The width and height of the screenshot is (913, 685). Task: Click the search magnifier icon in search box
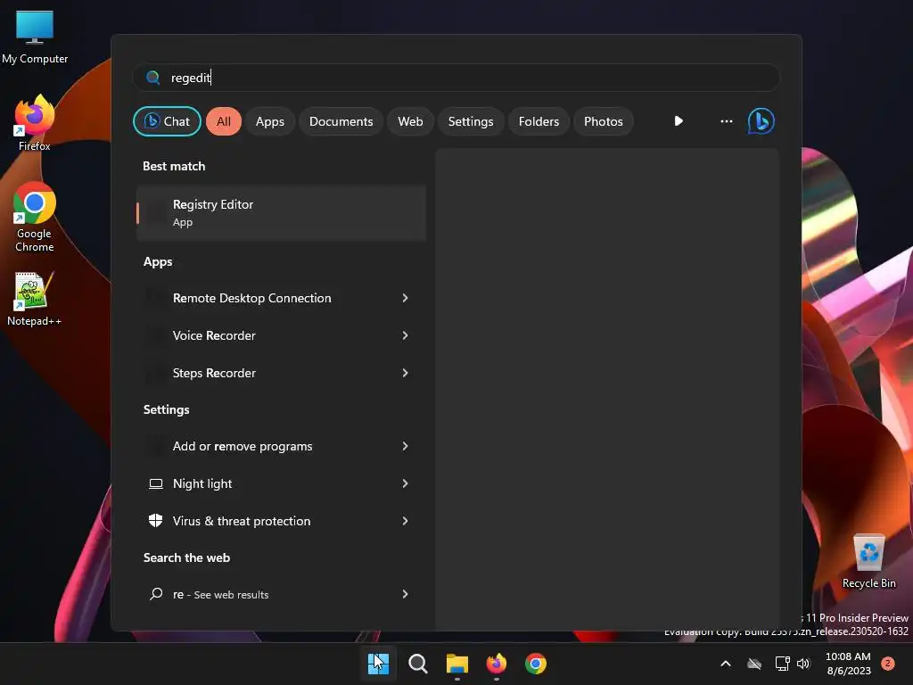153,78
